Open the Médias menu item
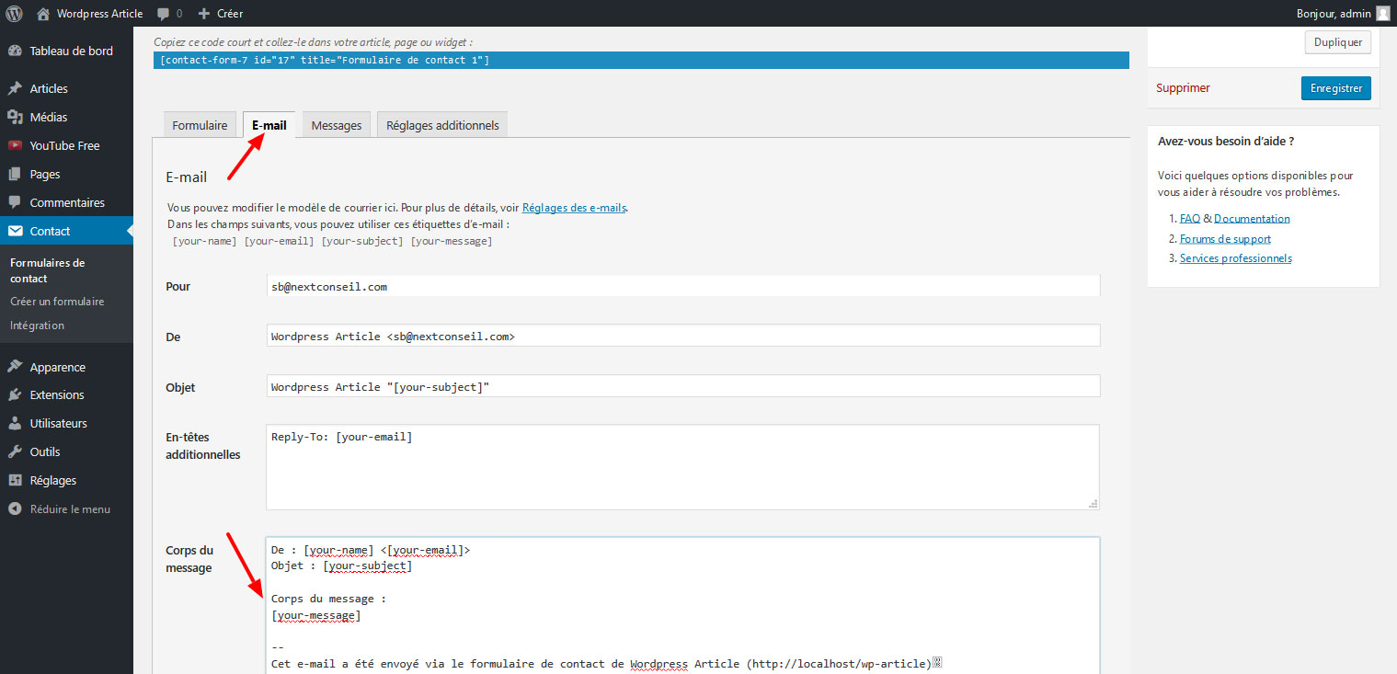 [x=49, y=117]
